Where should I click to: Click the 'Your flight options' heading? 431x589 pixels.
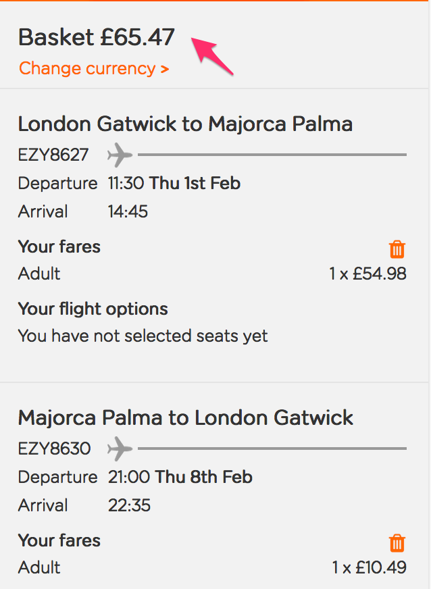tap(93, 309)
